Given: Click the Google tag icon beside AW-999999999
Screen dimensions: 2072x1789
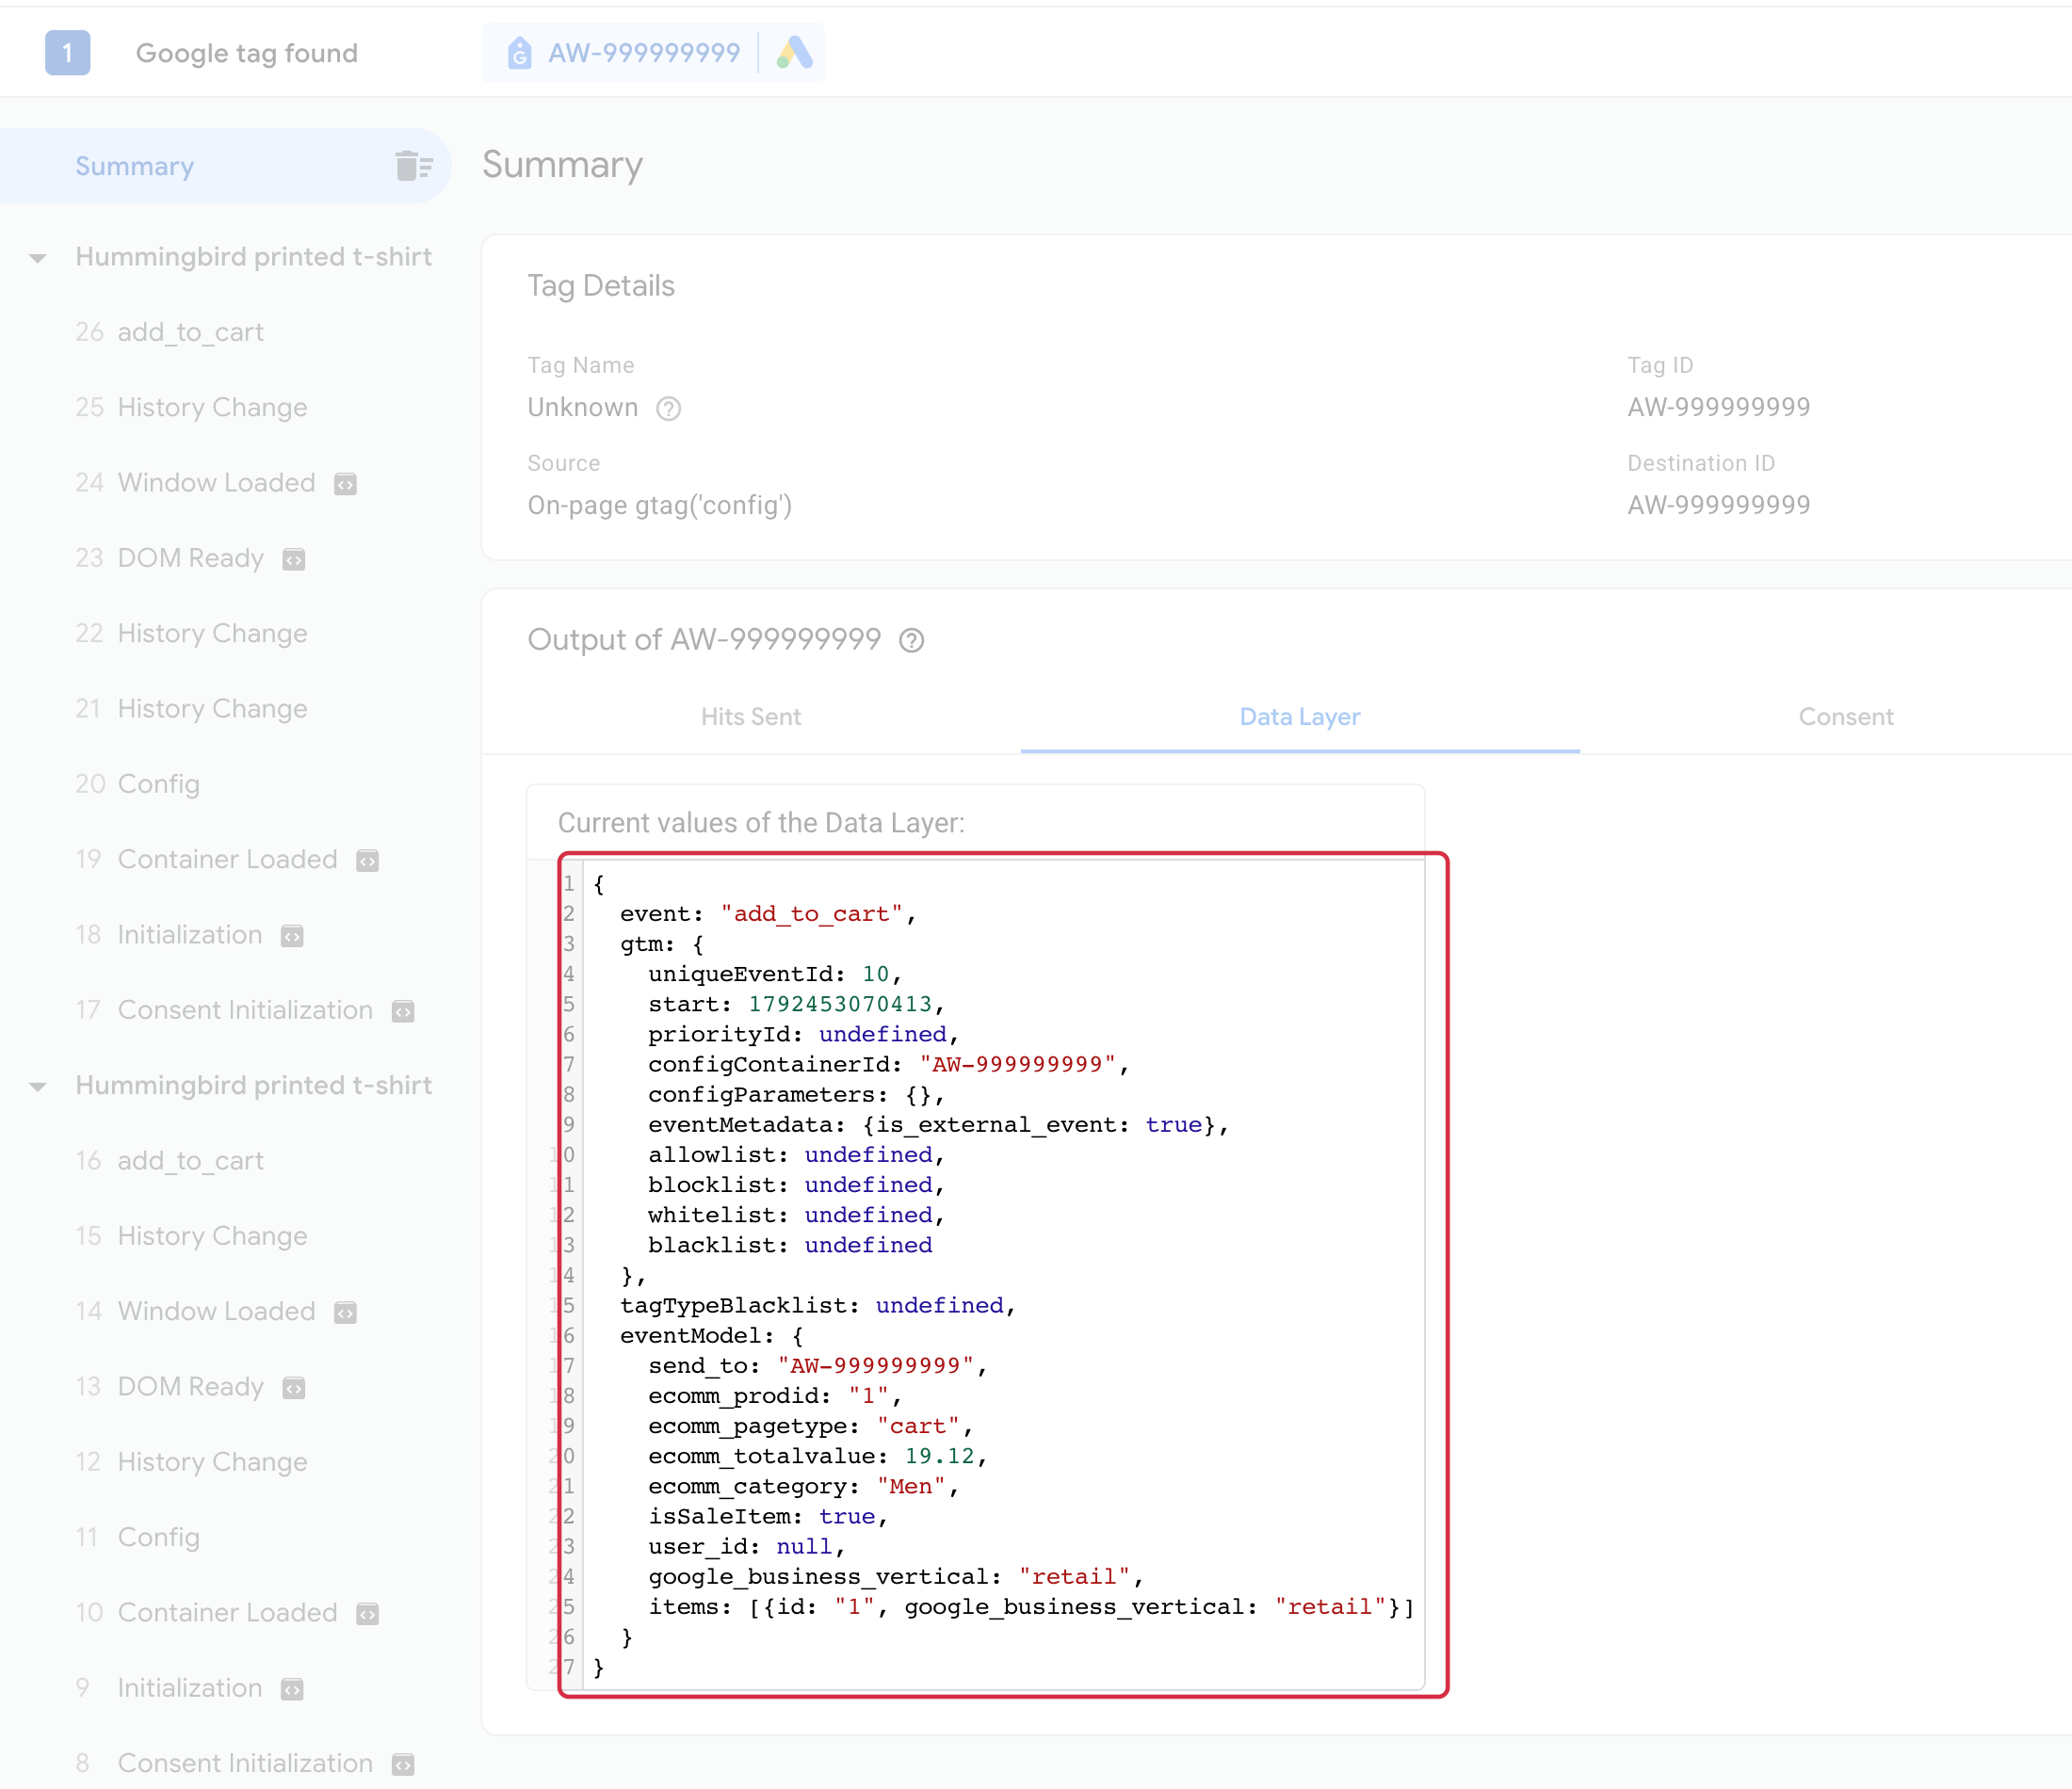Looking at the screenshot, I should click(519, 53).
